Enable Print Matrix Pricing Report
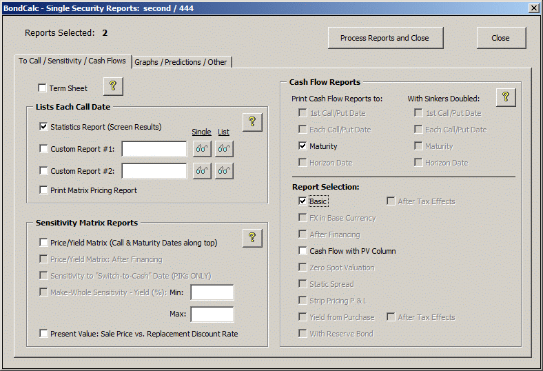 [43, 190]
